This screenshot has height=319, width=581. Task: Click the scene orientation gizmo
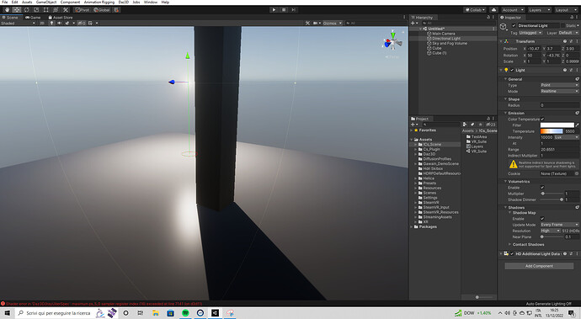pos(392,43)
